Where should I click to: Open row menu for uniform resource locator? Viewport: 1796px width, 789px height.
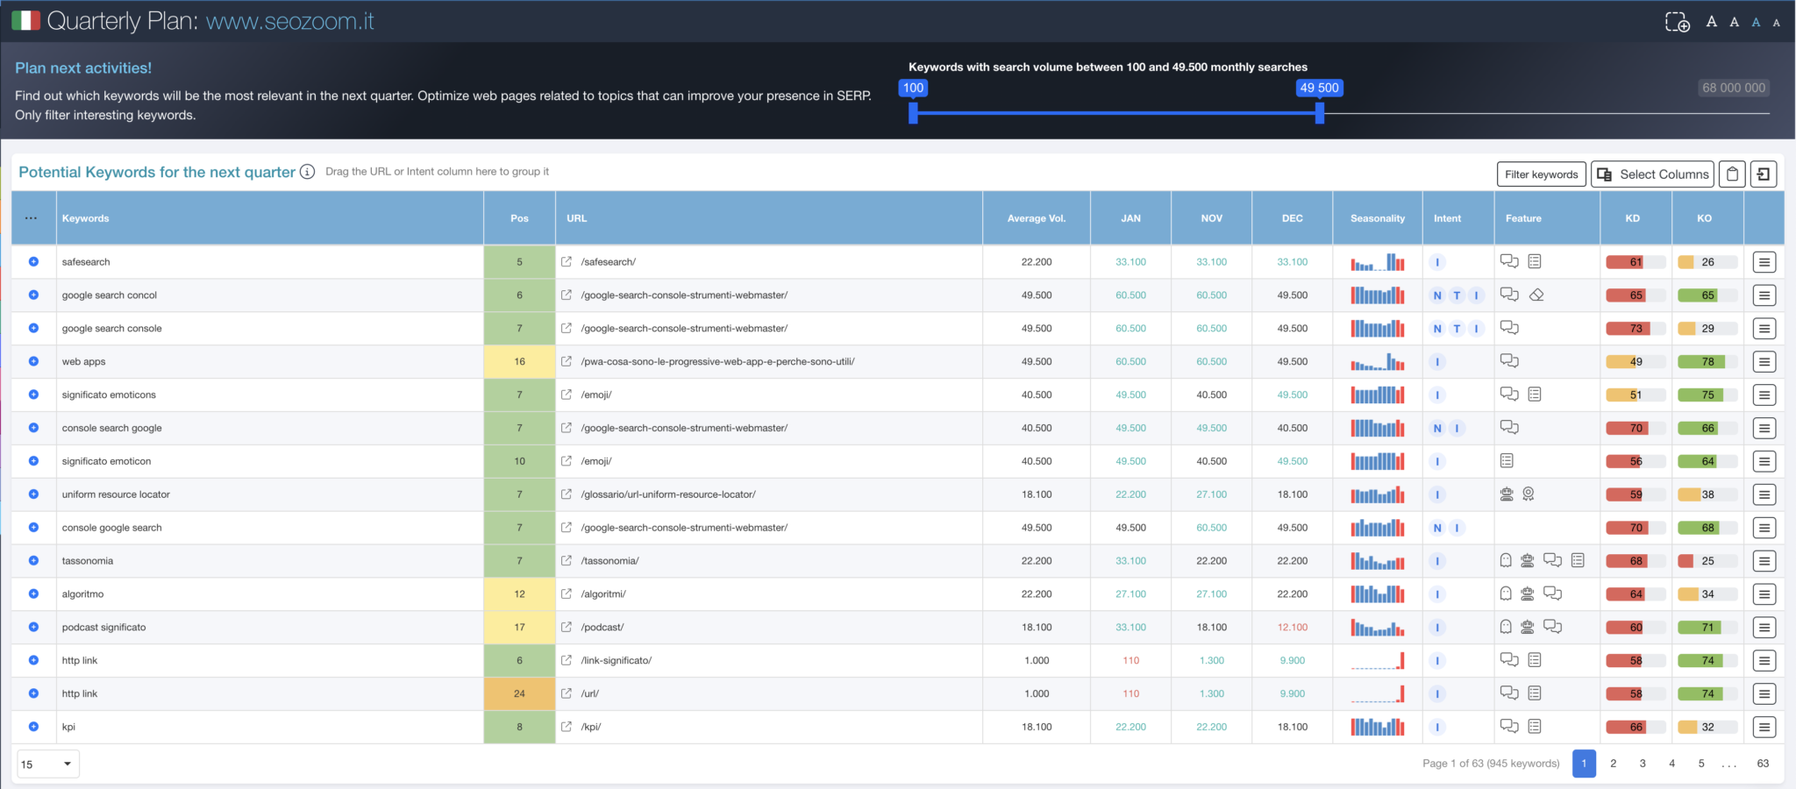click(1764, 494)
